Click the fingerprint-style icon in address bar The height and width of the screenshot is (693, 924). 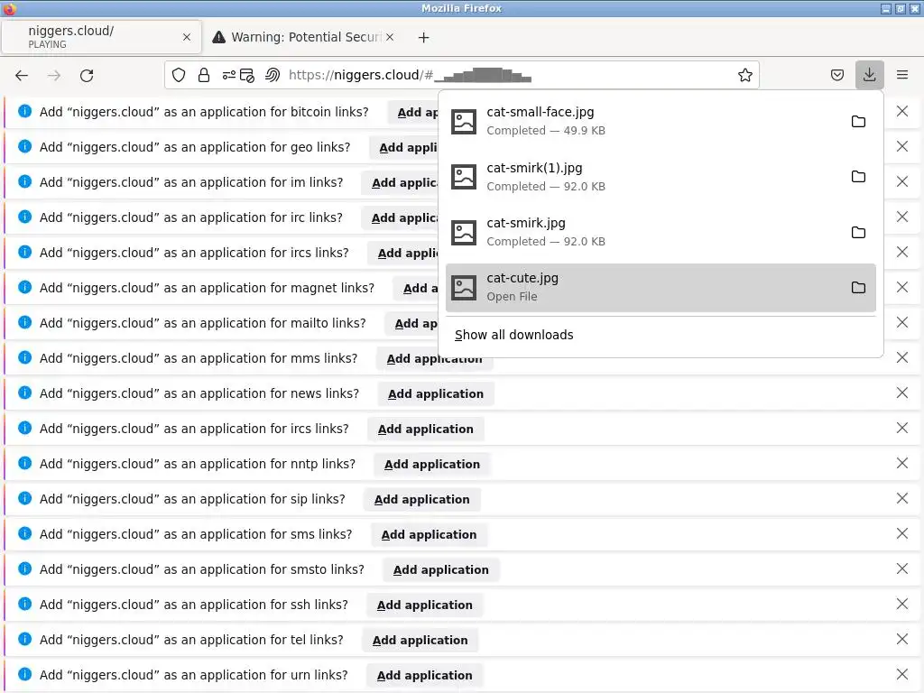point(273,75)
